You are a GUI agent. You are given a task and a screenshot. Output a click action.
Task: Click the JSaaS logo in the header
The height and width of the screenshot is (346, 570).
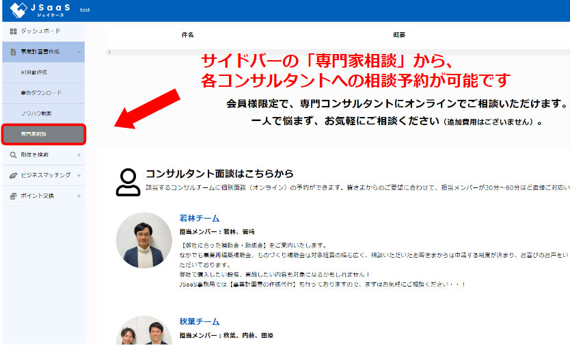(39, 10)
